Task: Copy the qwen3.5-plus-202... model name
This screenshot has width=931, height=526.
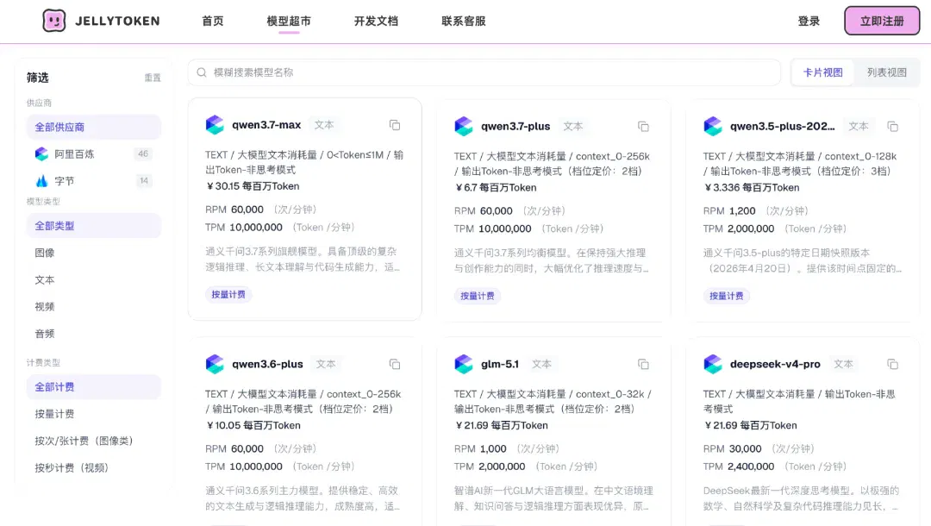Action: coord(892,127)
